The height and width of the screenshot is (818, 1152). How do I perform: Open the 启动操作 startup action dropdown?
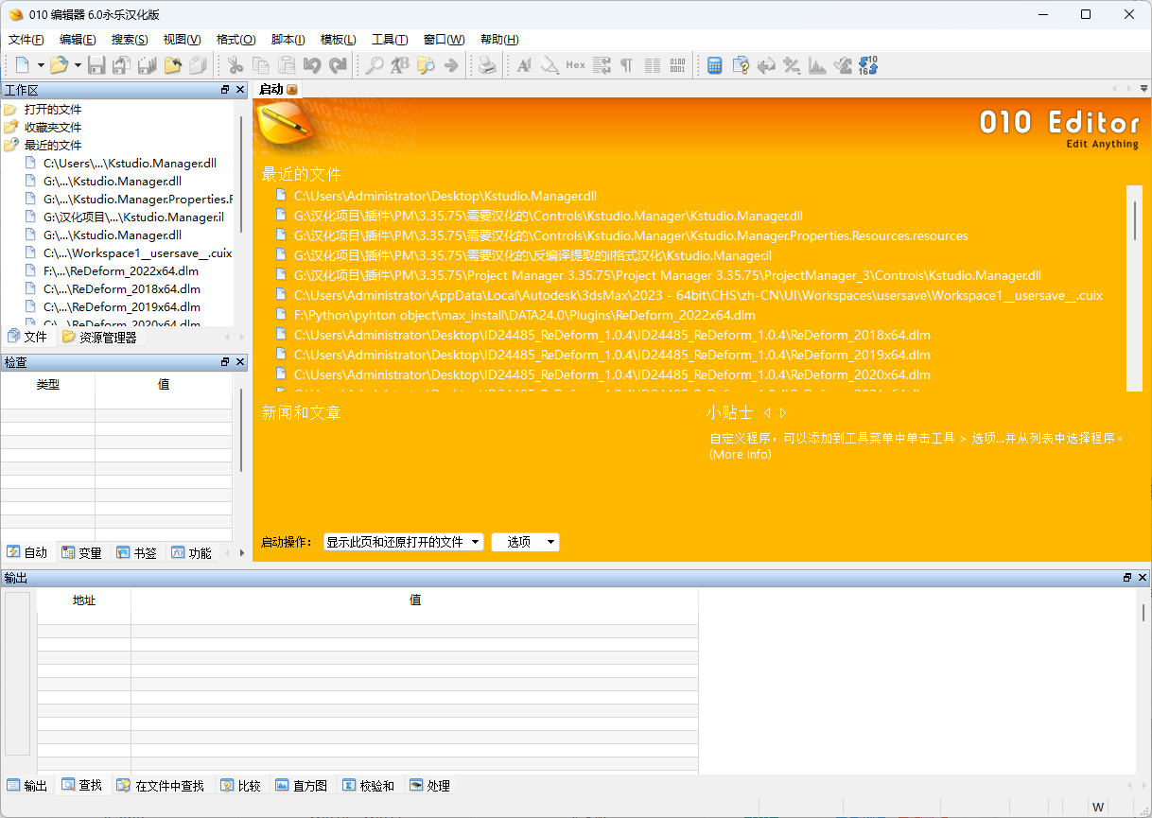(404, 542)
